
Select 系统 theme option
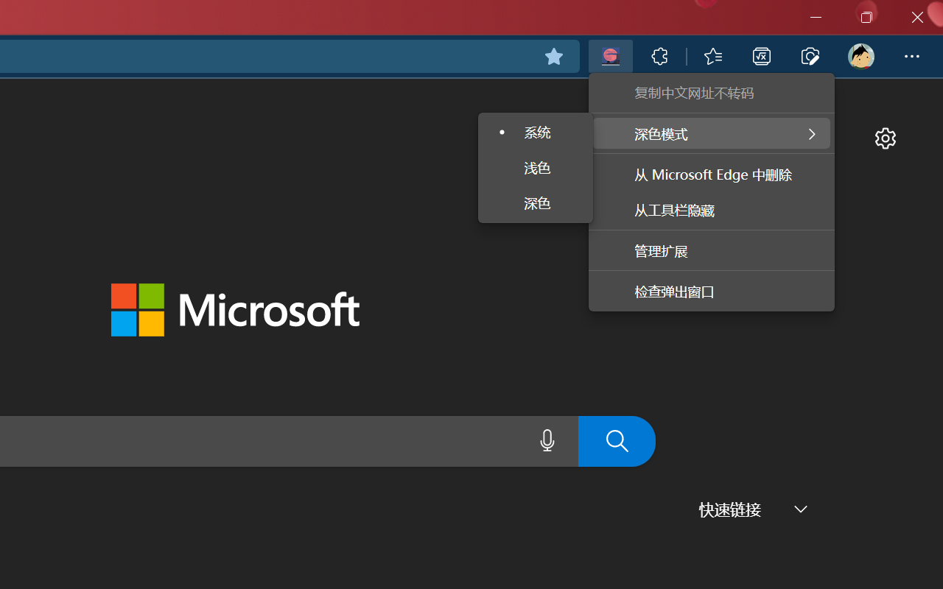[536, 133]
